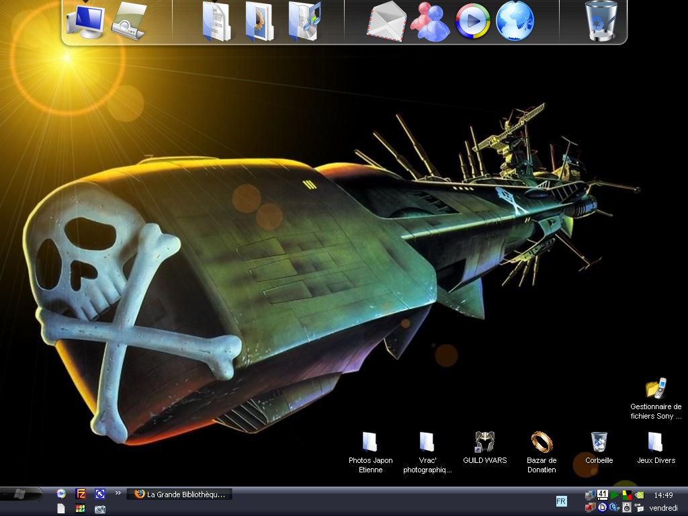The width and height of the screenshot is (688, 516).
Task: Select the Bazar de Donatien ring icon
Action: (542, 453)
